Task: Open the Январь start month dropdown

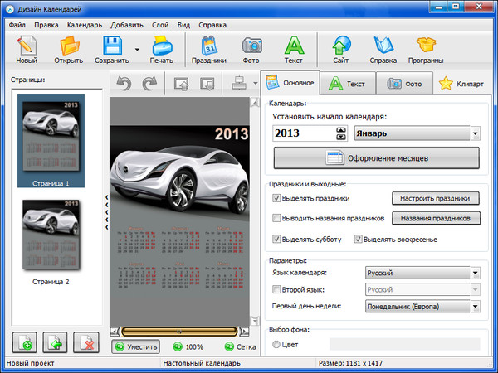Action: tap(417, 133)
